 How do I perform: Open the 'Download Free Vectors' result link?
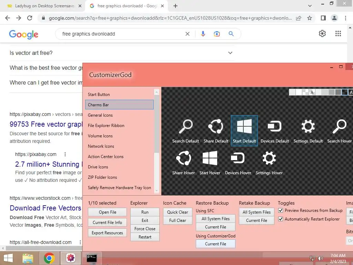46,208
